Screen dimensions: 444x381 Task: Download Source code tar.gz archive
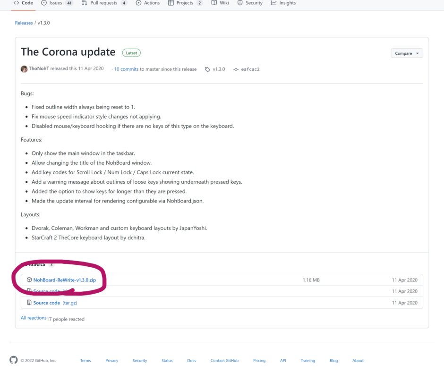[47, 303]
